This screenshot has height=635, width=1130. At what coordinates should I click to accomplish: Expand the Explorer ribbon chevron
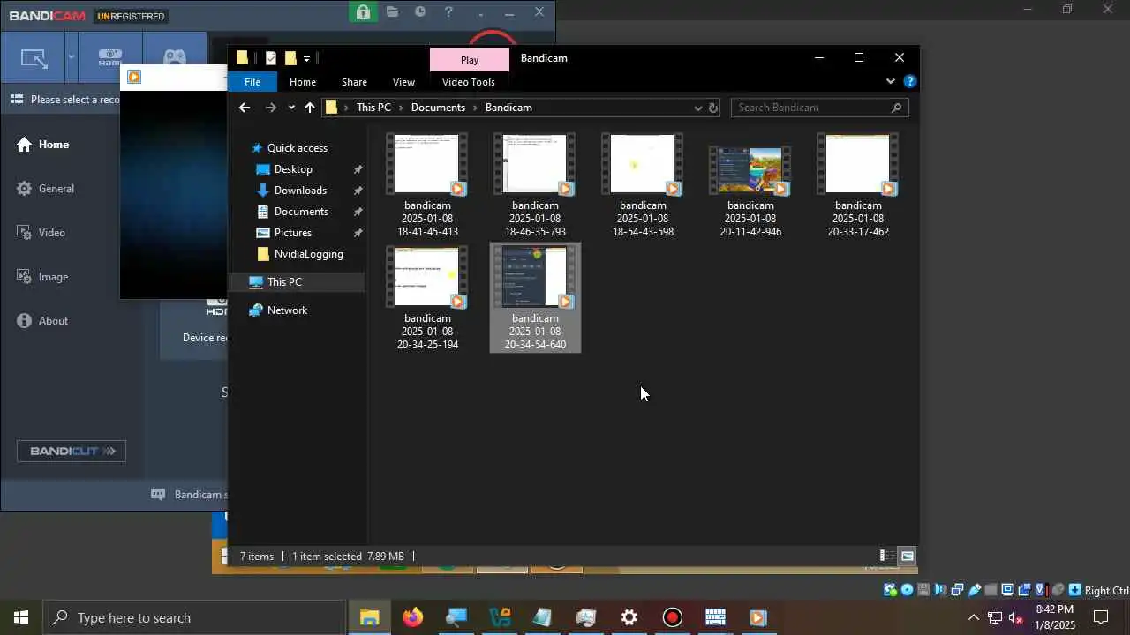pyautogui.click(x=890, y=81)
